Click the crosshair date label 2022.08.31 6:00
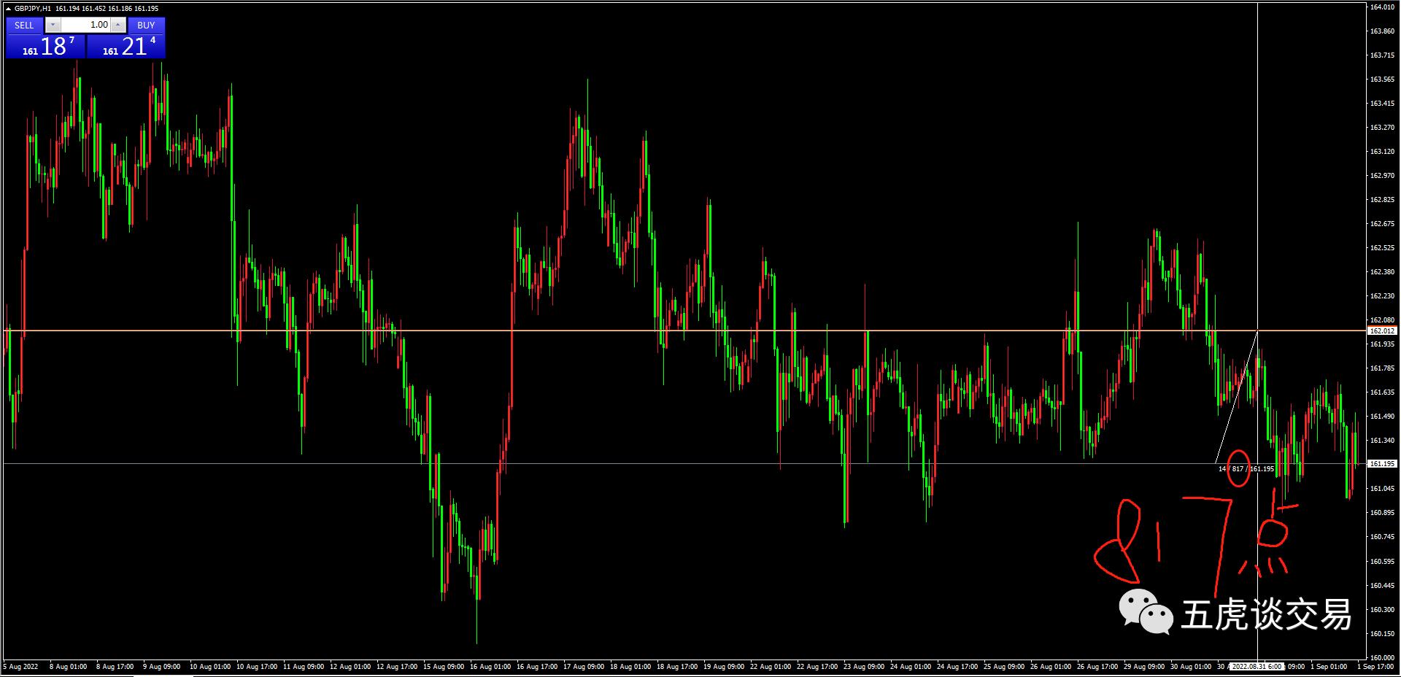1401x677 pixels. [x=1257, y=667]
